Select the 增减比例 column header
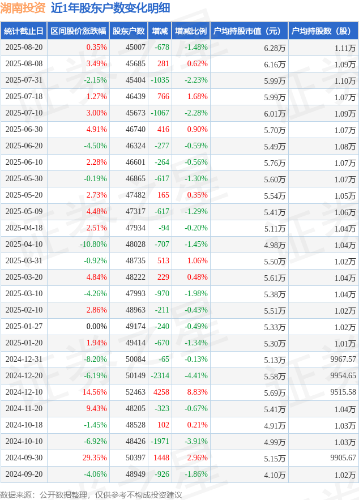 pyautogui.click(x=191, y=31)
